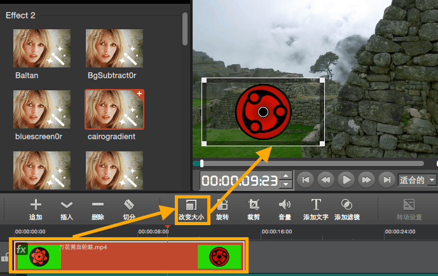Click the bottom-left resize handle of overlay
This screenshot has width=438, height=276.
point(204,144)
